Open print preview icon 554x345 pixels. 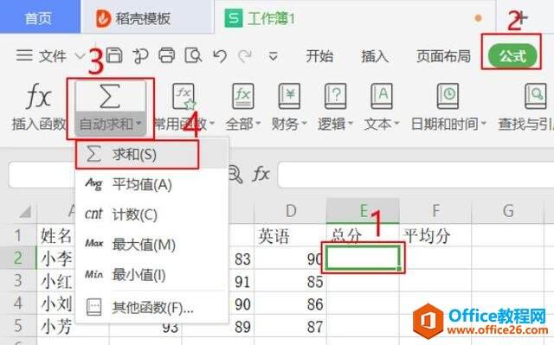pyautogui.click(x=193, y=55)
